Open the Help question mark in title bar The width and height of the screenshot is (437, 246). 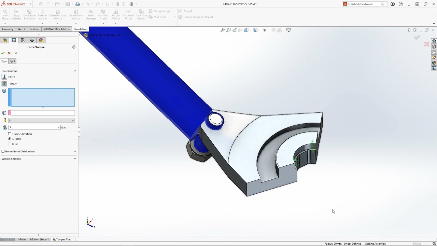(x=401, y=4)
